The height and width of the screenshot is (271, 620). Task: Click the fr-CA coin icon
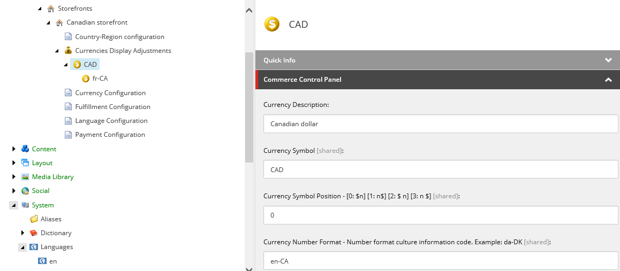tap(86, 79)
